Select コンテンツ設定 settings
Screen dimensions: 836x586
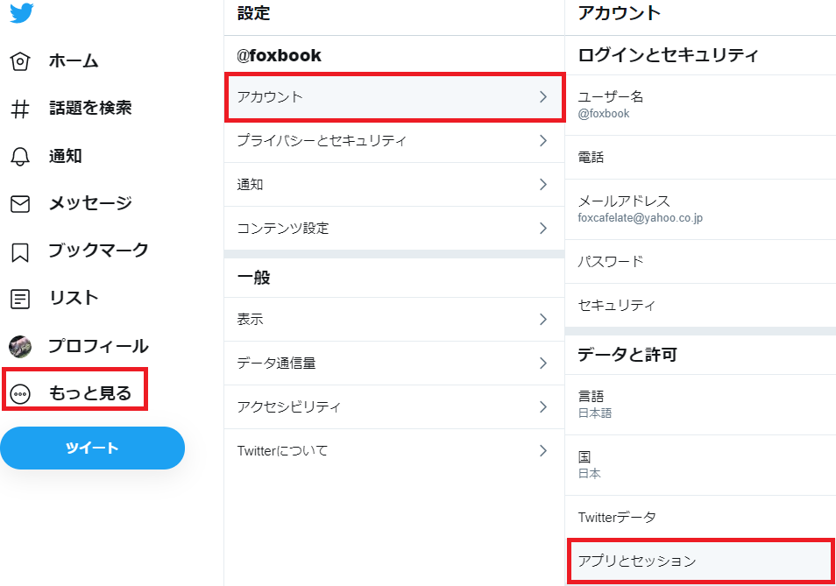coord(394,228)
